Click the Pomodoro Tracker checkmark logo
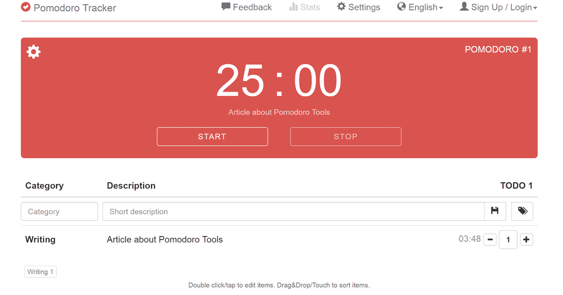This screenshot has width=563, height=295. [26, 7]
